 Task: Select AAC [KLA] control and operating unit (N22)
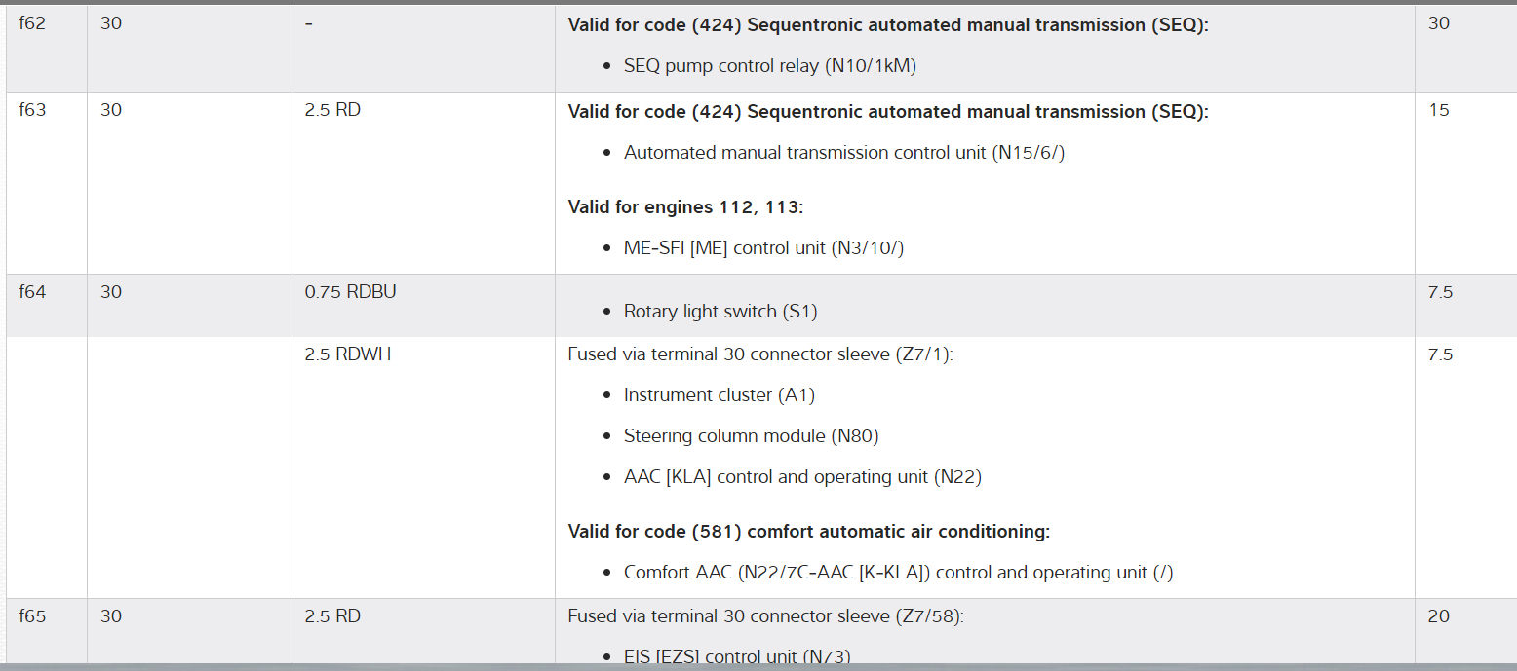click(802, 477)
